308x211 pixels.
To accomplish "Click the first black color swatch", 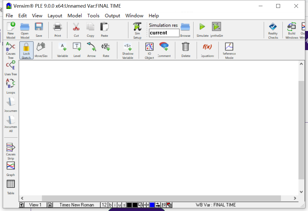I will point(129,205).
